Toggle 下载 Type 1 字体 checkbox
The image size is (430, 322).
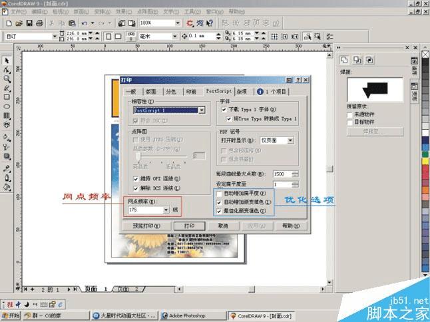pyautogui.click(x=224, y=109)
